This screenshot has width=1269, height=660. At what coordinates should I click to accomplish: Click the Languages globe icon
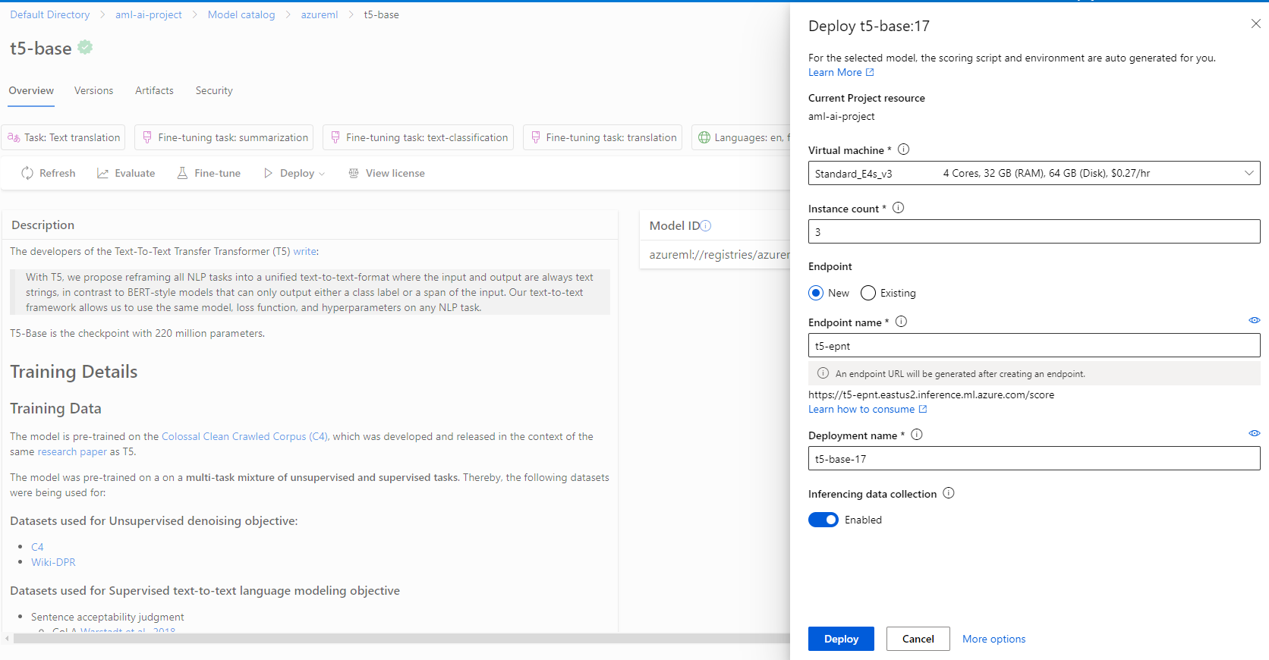pos(704,137)
